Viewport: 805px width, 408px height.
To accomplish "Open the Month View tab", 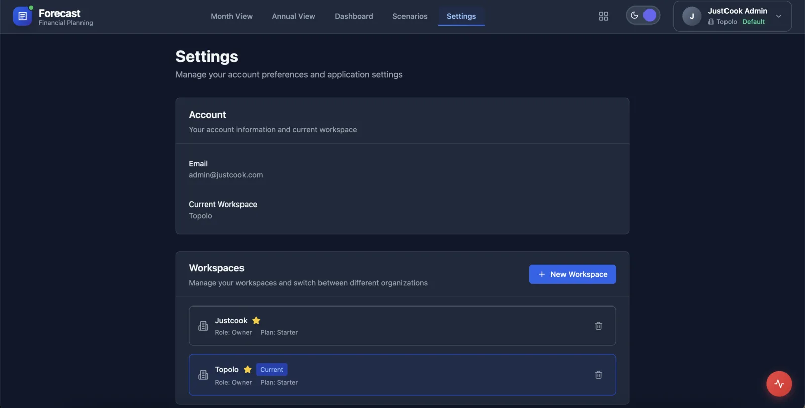I will tap(231, 16).
